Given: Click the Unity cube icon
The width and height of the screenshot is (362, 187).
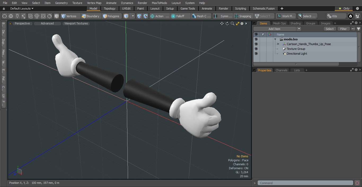Looking at the screenshot, I should coord(351,16).
